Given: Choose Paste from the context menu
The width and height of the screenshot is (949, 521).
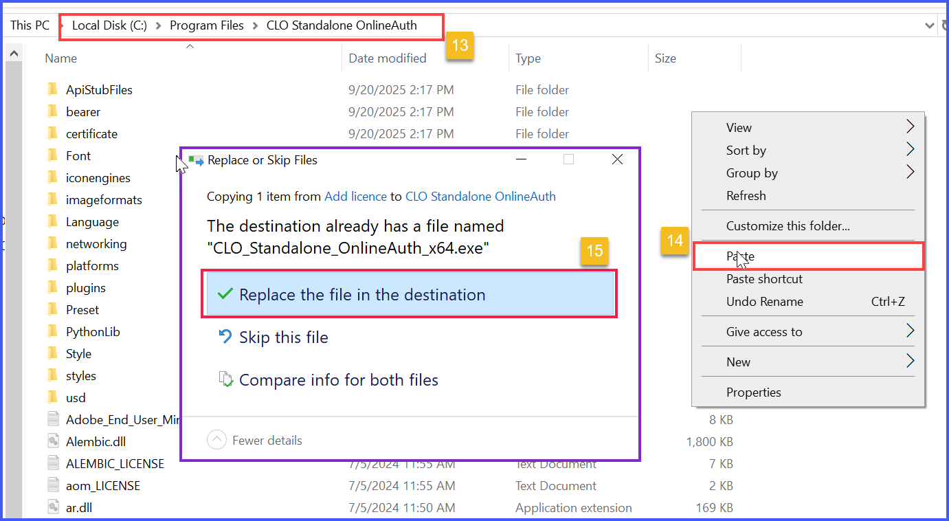Looking at the screenshot, I should (x=741, y=256).
